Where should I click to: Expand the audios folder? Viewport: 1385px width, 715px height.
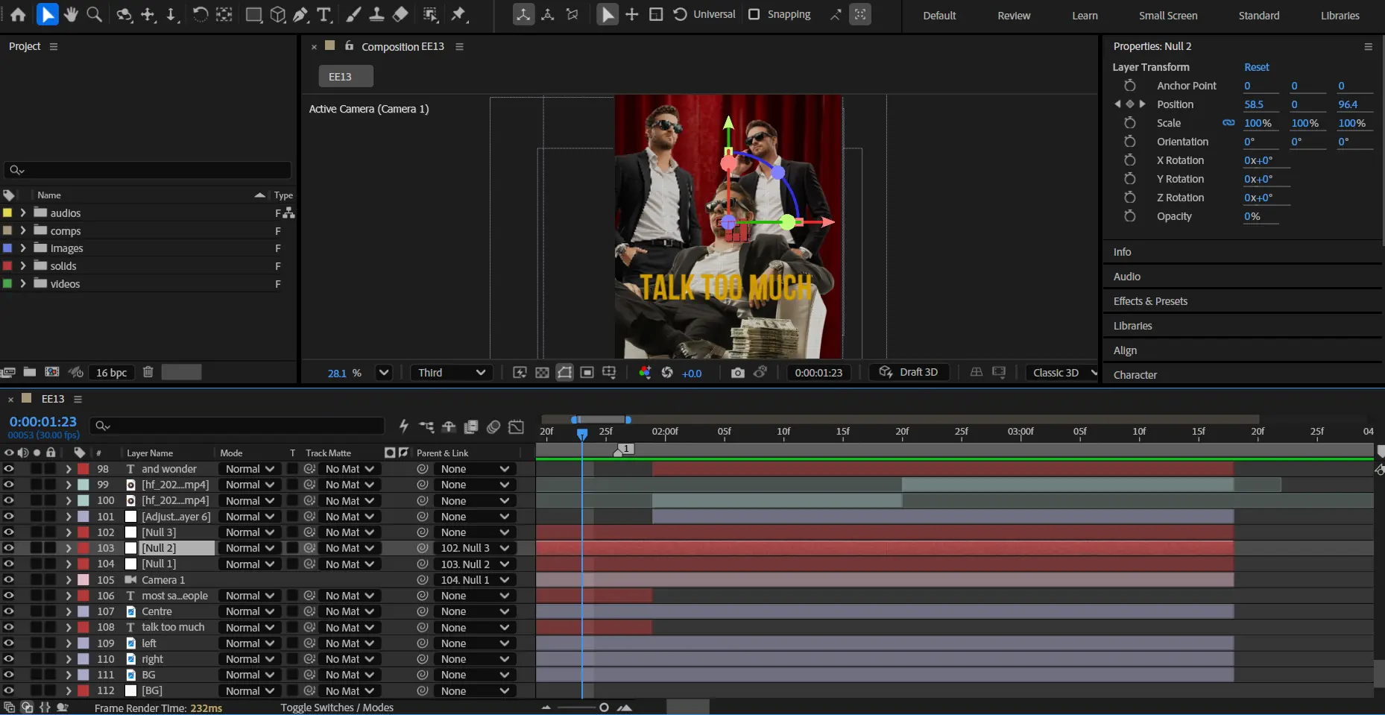coord(23,212)
